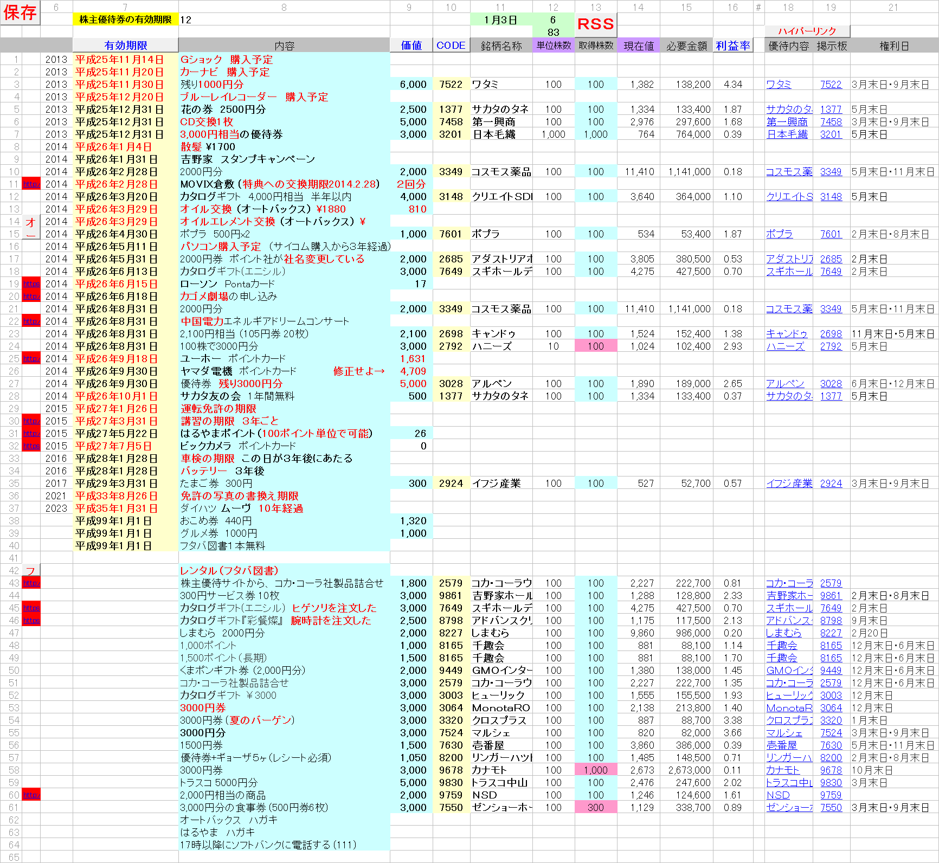This screenshot has width=939, height=863.
Task: Open the ポプラ hyperlink in 優待内容 column
Action: pyautogui.click(x=780, y=234)
